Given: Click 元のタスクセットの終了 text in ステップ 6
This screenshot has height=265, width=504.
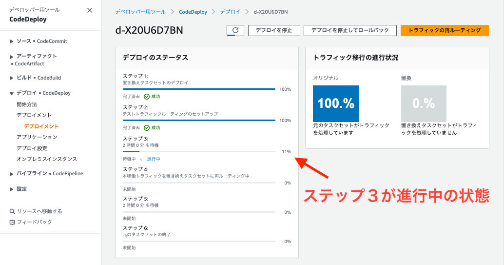Looking at the screenshot, I should (x=147, y=234).
